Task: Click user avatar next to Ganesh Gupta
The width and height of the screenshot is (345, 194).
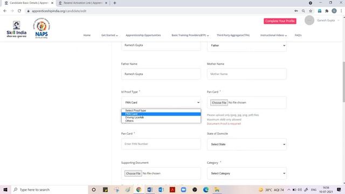Action: (309, 20)
